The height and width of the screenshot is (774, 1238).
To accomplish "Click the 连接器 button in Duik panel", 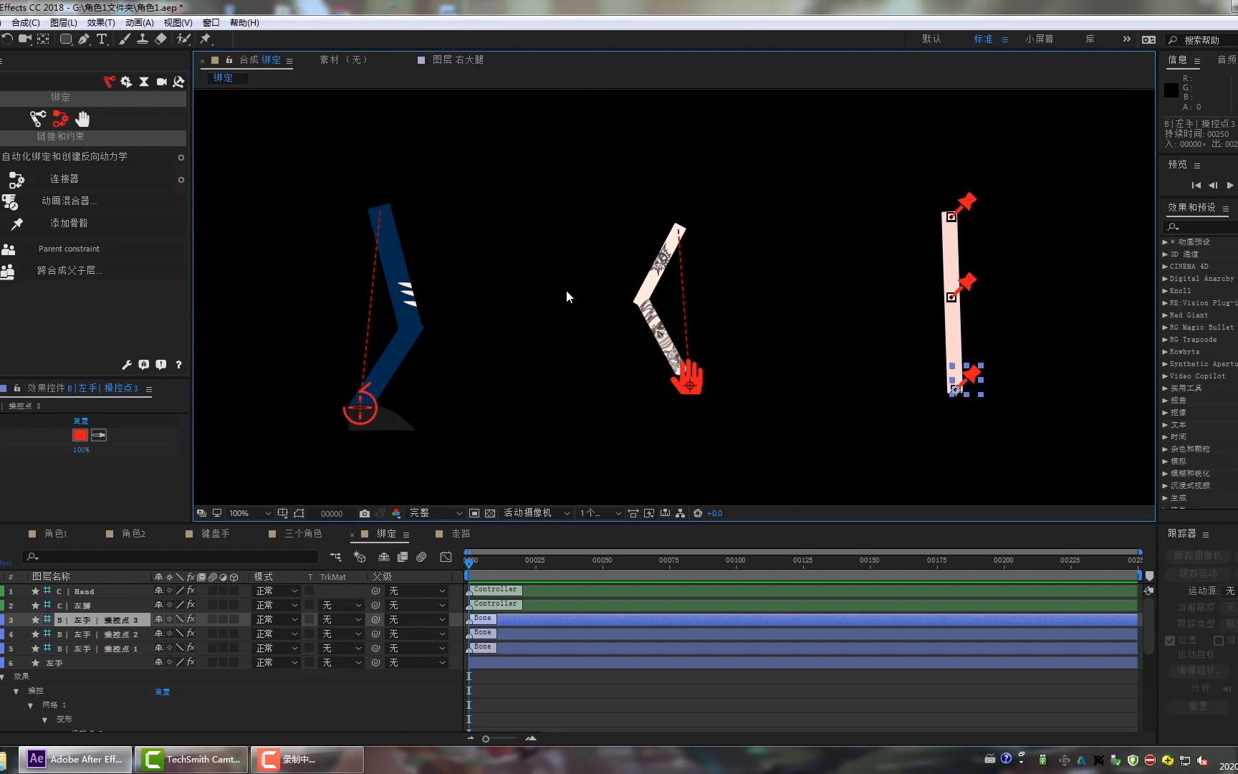I will coord(64,179).
